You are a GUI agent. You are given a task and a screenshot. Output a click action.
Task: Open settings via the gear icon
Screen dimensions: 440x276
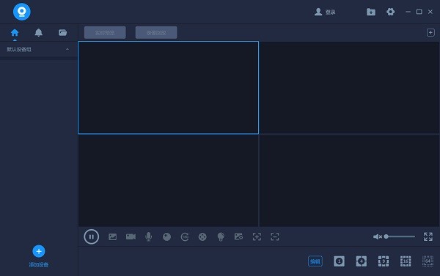point(390,12)
